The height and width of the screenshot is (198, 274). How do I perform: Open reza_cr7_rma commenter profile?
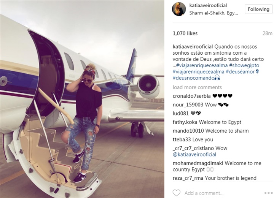188,178
